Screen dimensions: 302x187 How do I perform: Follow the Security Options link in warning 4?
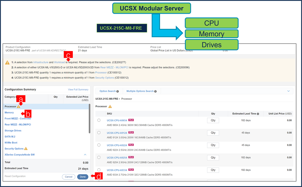pyautogui.click(x=105, y=78)
